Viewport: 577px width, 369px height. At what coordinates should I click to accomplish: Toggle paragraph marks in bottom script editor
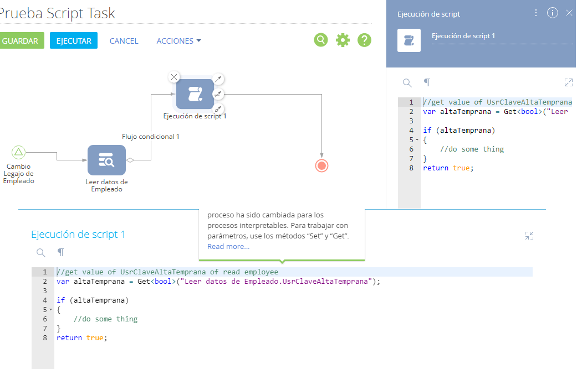point(60,252)
